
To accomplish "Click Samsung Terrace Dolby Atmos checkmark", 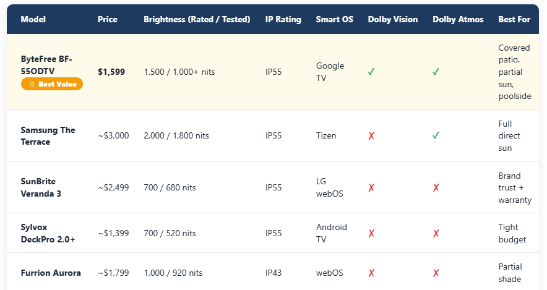I will 436,136.
